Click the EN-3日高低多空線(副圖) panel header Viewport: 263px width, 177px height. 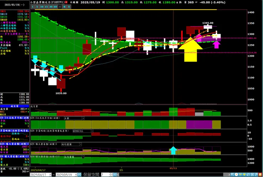click(x=15, y=118)
